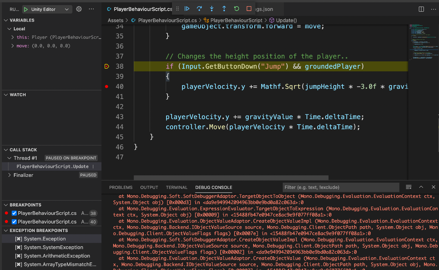
Task: Click 'PAUSED ON BREAKPOINT' status label
Action: click(71, 158)
